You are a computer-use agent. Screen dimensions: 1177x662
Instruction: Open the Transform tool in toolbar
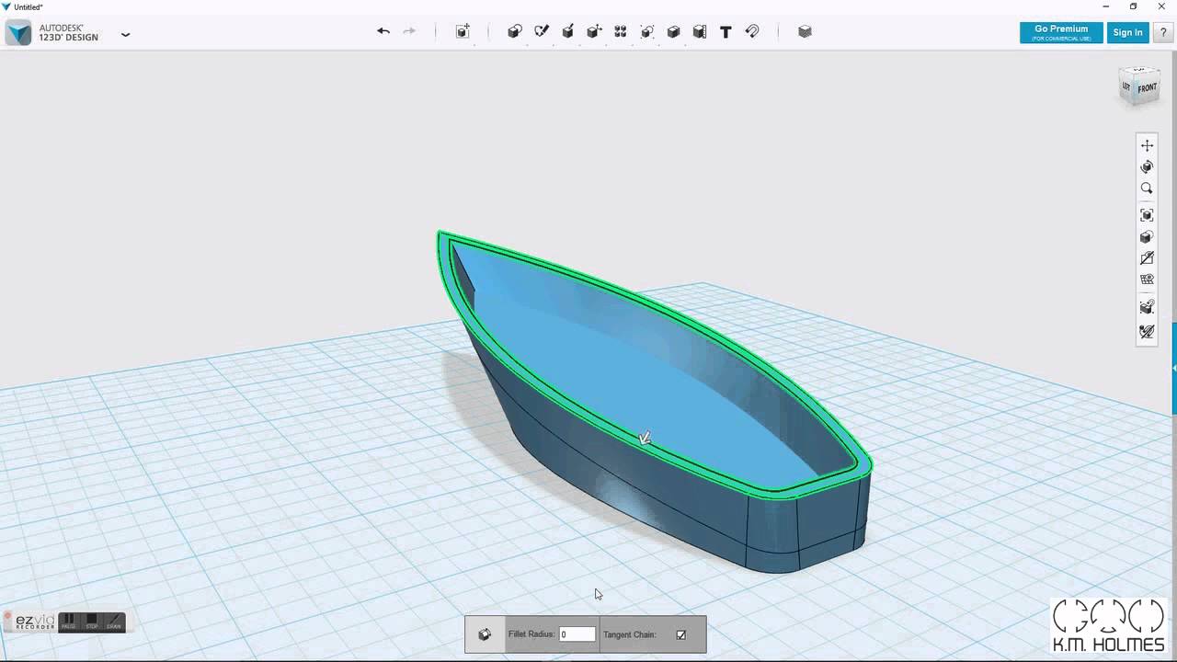click(x=463, y=31)
